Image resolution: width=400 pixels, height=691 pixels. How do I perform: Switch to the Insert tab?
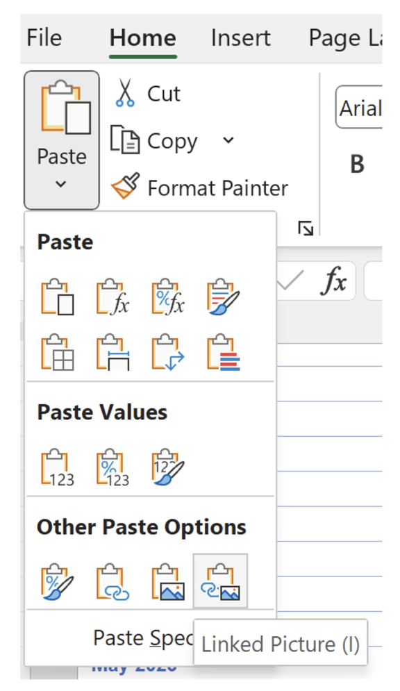click(x=240, y=38)
